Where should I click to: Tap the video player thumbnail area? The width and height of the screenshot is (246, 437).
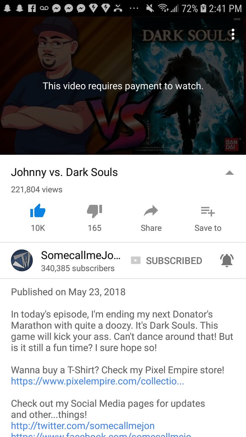point(123,86)
